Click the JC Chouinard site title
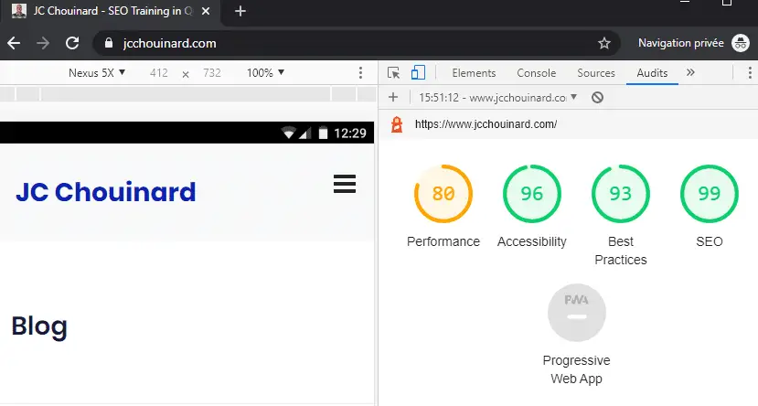The height and width of the screenshot is (406, 758). click(x=106, y=192)
